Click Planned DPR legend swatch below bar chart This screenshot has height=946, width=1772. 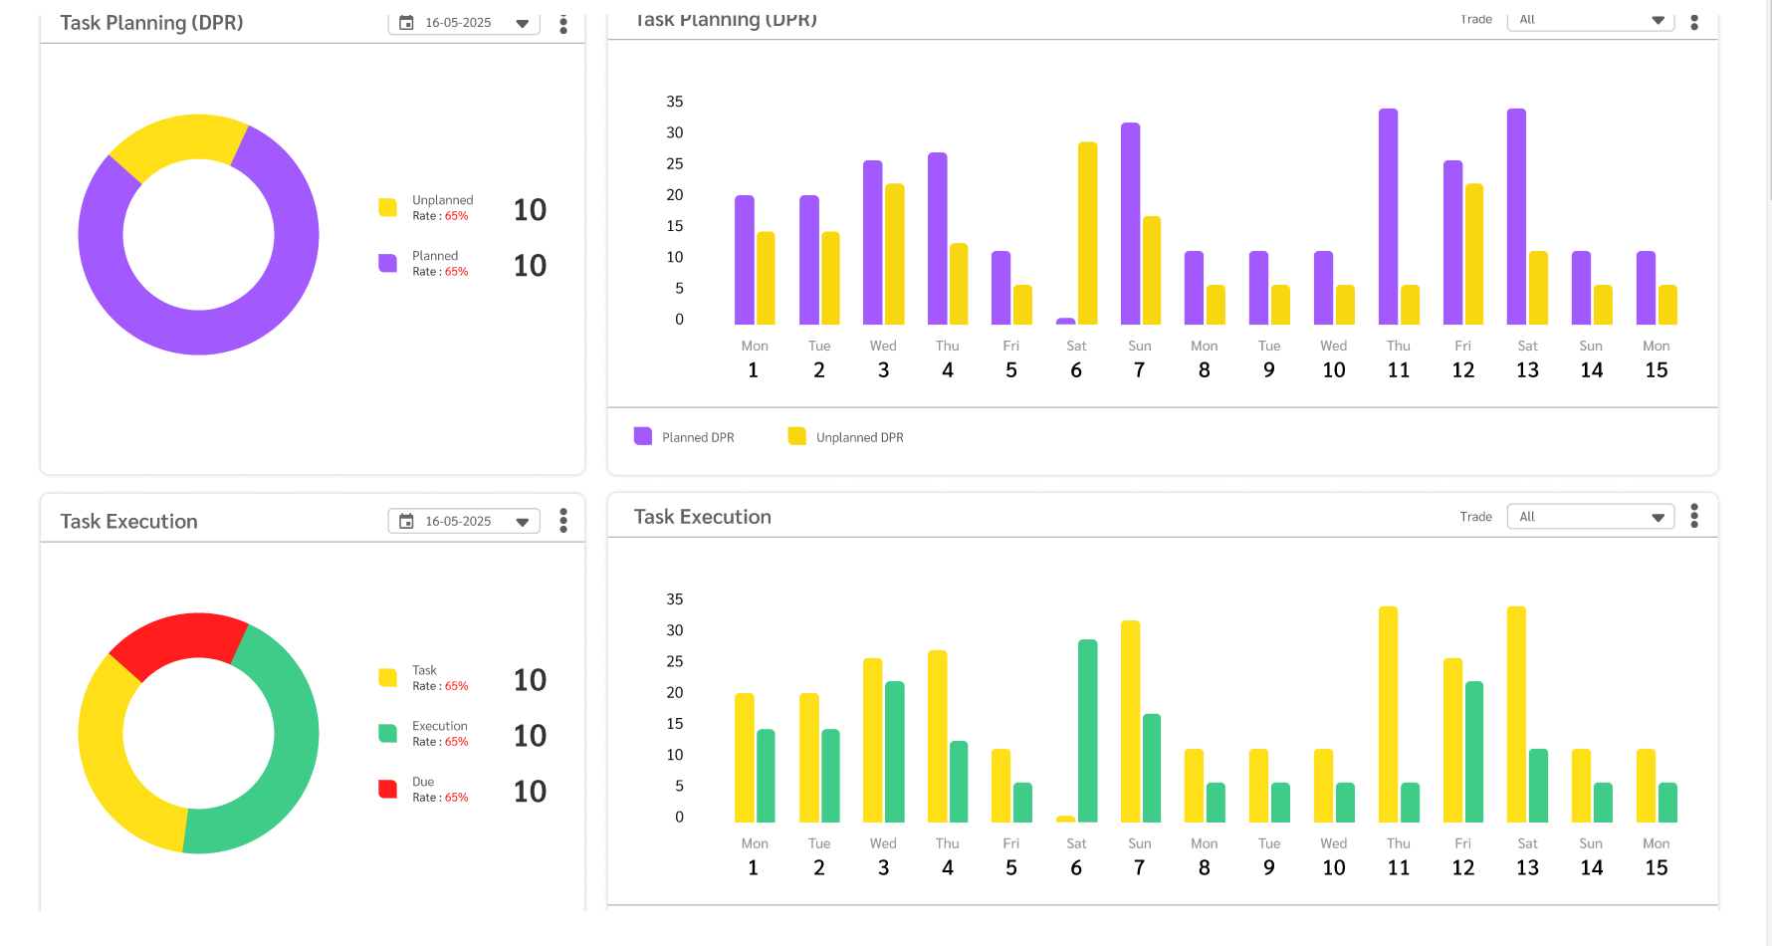(643, 436)
